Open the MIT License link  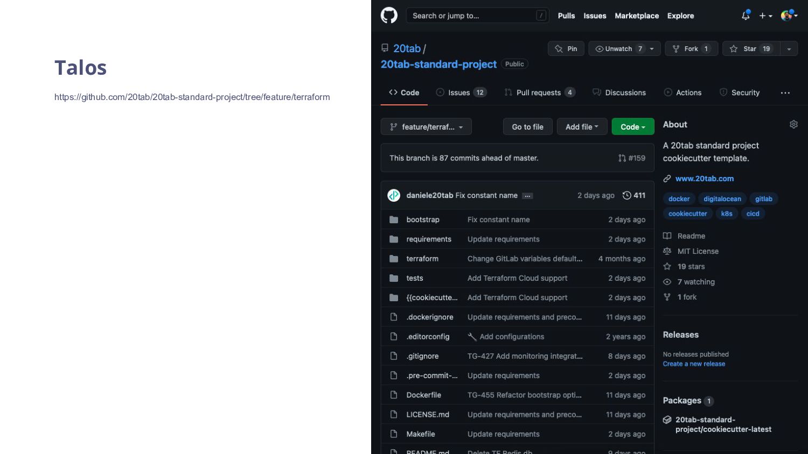click(x=691, y=251)
